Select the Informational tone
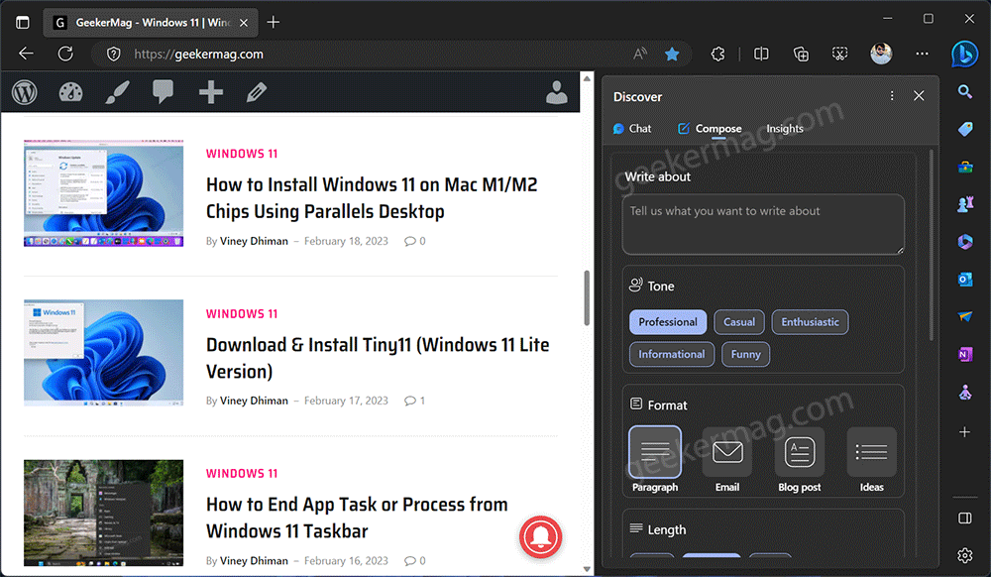Screen dimensions: 991x577 click(672, 355)
